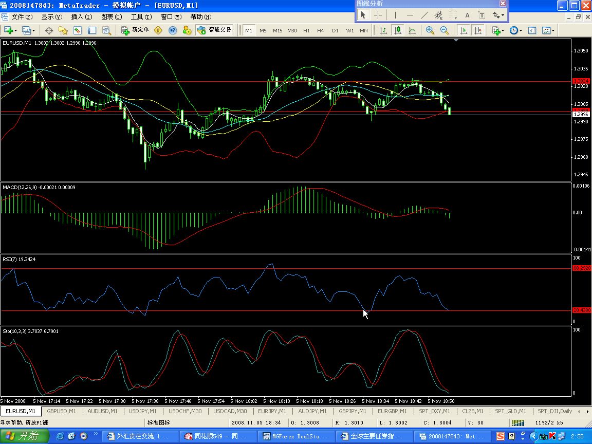Draw a vertical line with the tool
Screen dimensions: 592x444
(x=395, y=15)
